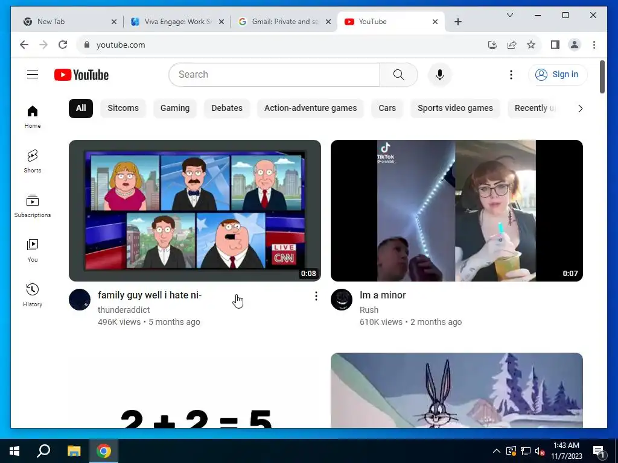Viewport: 618px width, 463px height.
Task: Click the magnifier search button
Action: pyautogui.click(x=398, y=74)
